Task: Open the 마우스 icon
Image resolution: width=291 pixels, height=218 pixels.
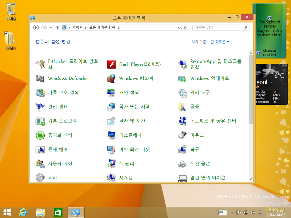Action: pyautogui.click(x=182, y=135)
